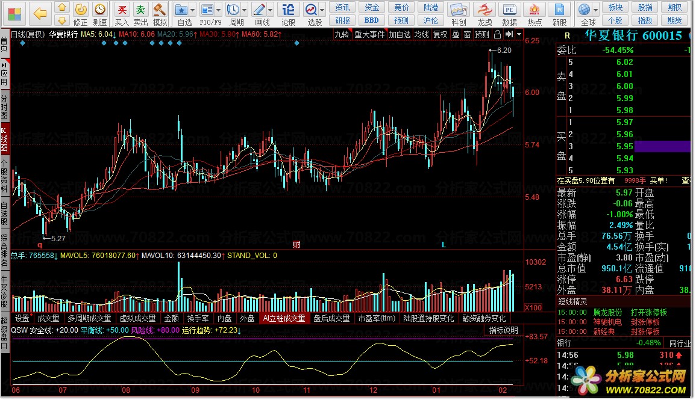Click the 财 marker on the chart
The image size is (696, 400).
[296, 245]
